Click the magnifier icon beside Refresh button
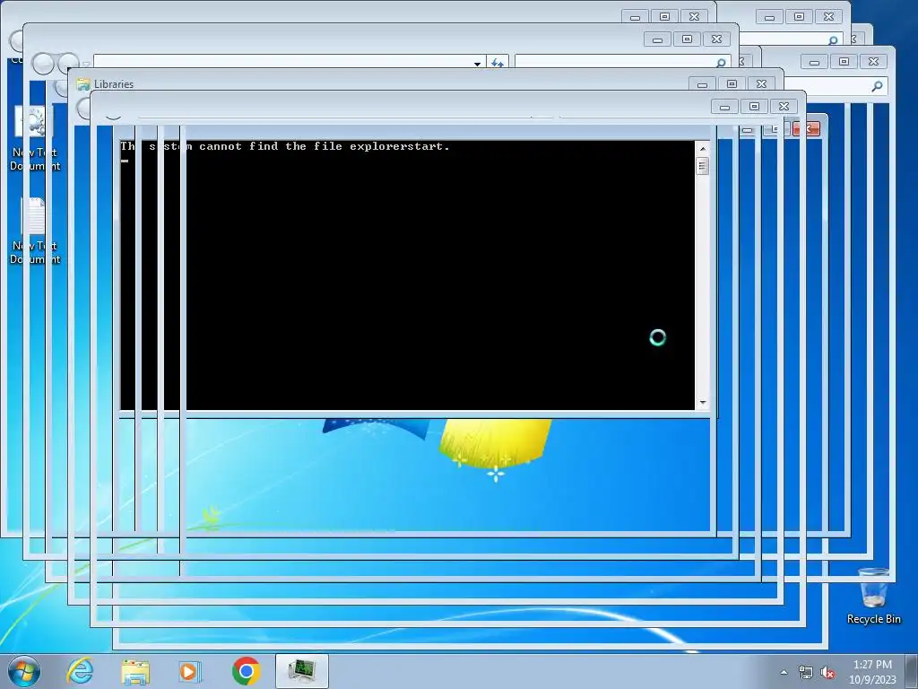Viewport: 918px width, 689px height. coord(721,62)
